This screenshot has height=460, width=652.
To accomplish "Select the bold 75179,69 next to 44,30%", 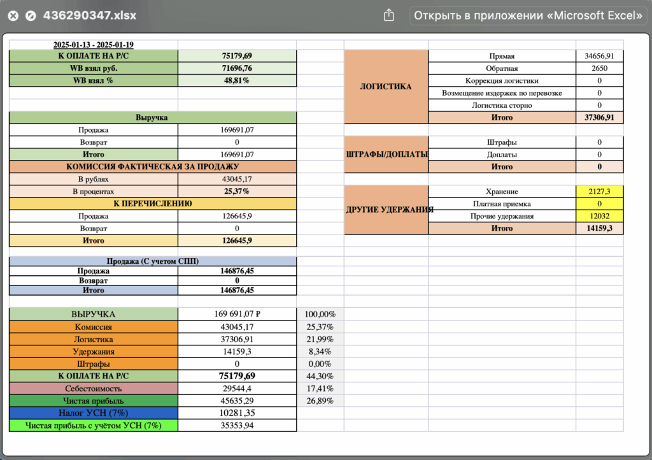I will click(x=237, y=376).
